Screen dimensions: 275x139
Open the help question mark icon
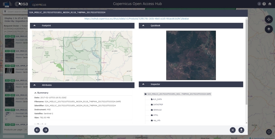[264, 4]
